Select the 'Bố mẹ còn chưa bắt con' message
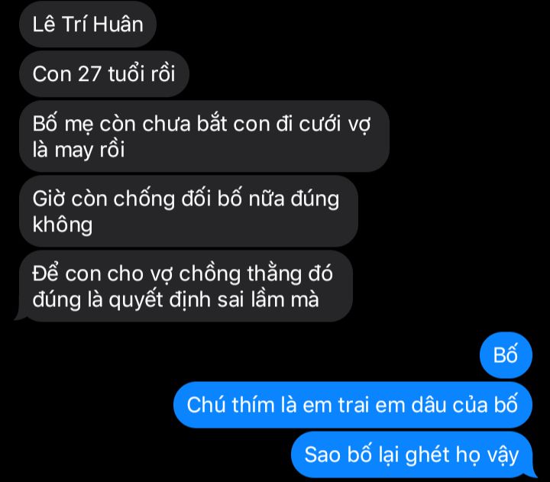Viewport: 550px width, 482px height. (x=204, y=137)
